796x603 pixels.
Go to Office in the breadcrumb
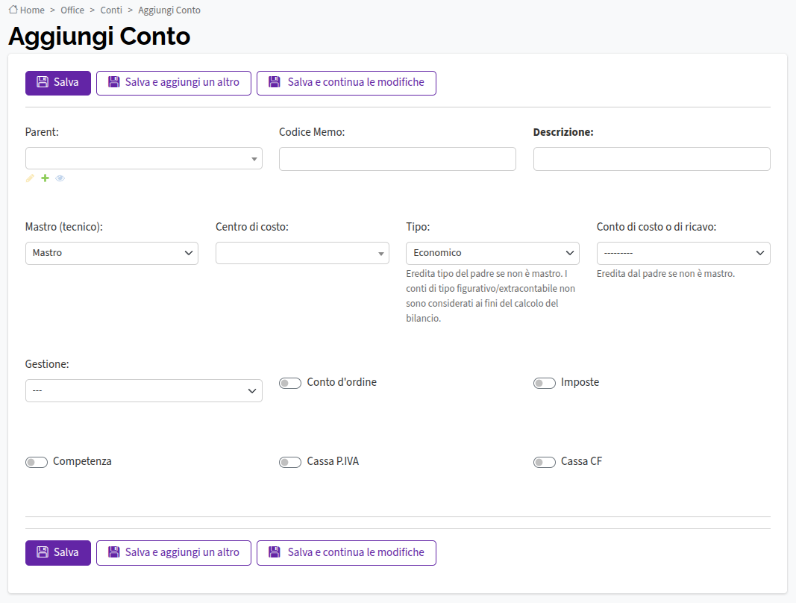[x=72, y=10]
